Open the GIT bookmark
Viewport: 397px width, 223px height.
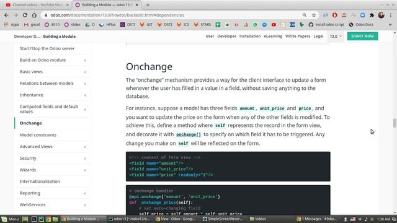pos(146,25)
